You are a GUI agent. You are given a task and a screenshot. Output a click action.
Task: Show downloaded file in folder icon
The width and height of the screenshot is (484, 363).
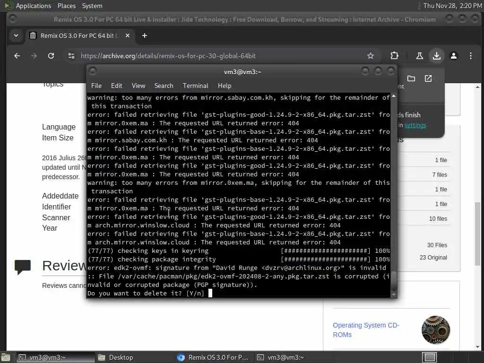411,78
